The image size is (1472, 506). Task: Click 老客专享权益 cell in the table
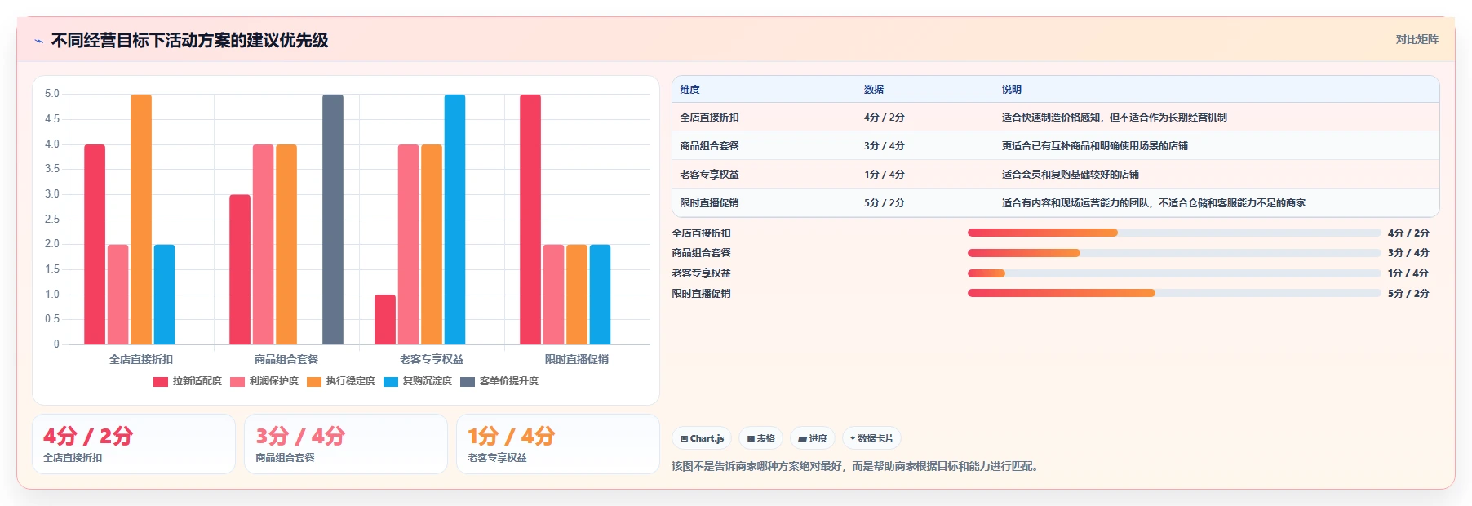(x=709, y=174)
